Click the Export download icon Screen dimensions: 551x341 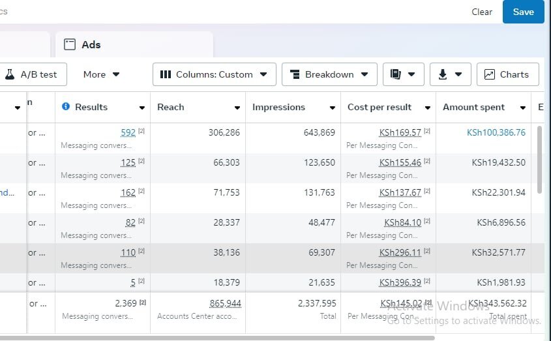[x=450, y=74]
